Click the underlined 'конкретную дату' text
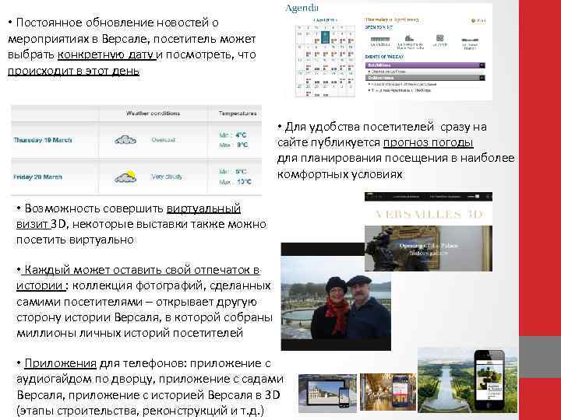Image resolution: width=561 pixels, height=420 pixels. (107, 54)
